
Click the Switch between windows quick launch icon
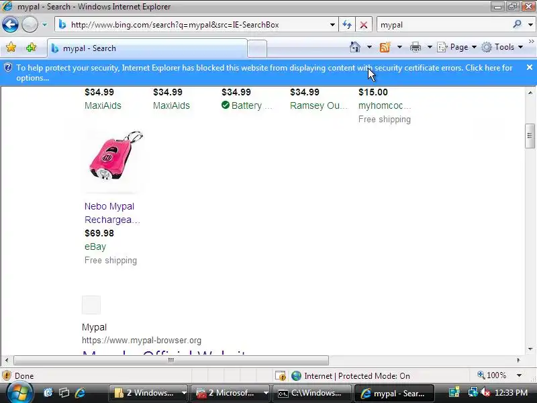[64, 393]
